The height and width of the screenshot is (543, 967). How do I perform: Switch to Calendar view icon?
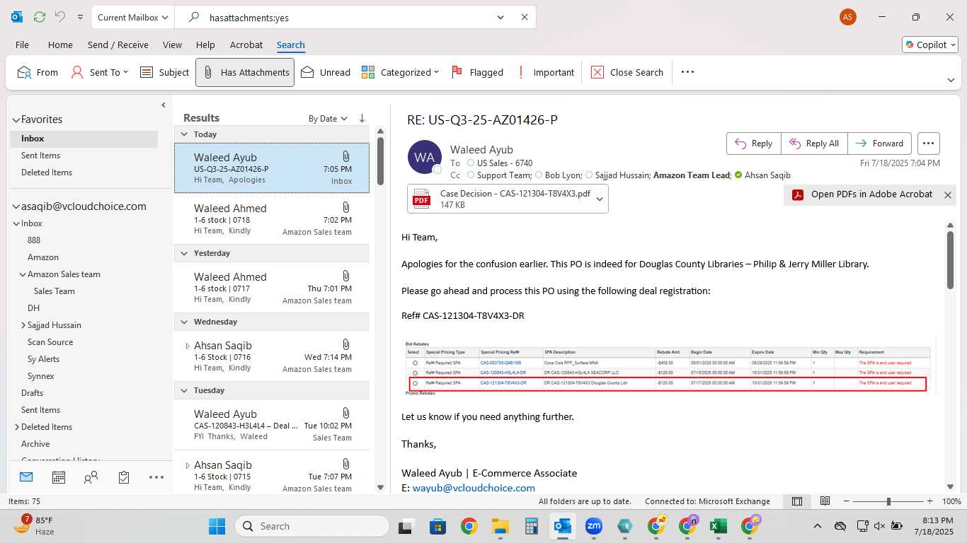[x=59, y=477]
